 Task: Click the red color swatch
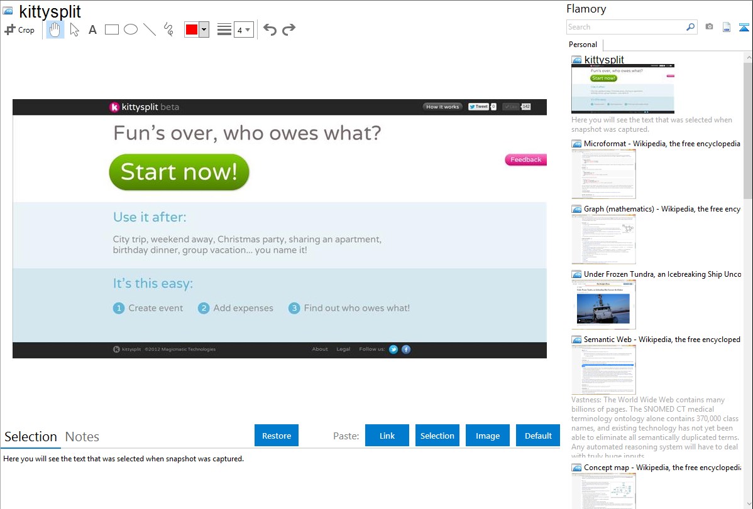[x=192, y=29]
